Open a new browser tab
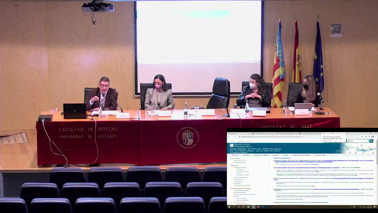Image resolution: width=378 pixels, height=213 pixels. [347, 133]
